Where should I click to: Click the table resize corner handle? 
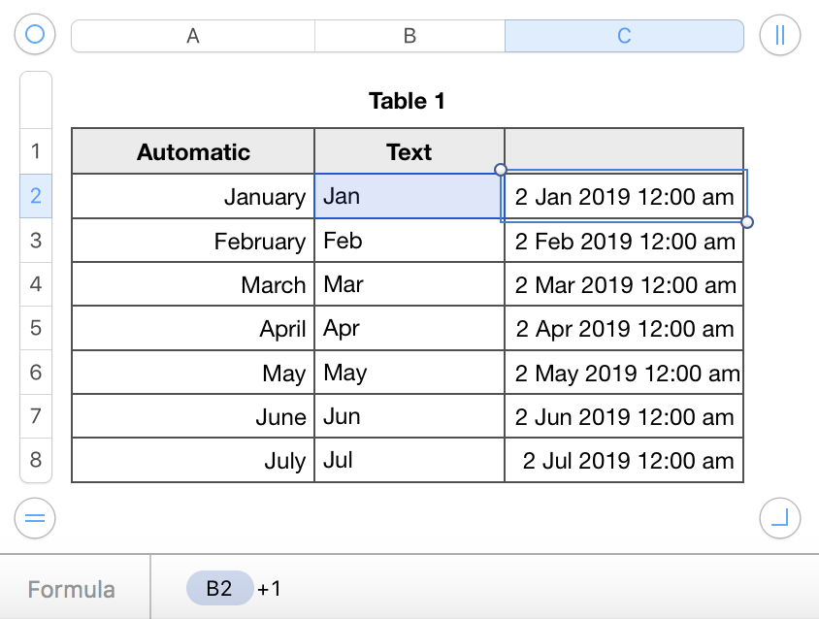tap(780, 519)
